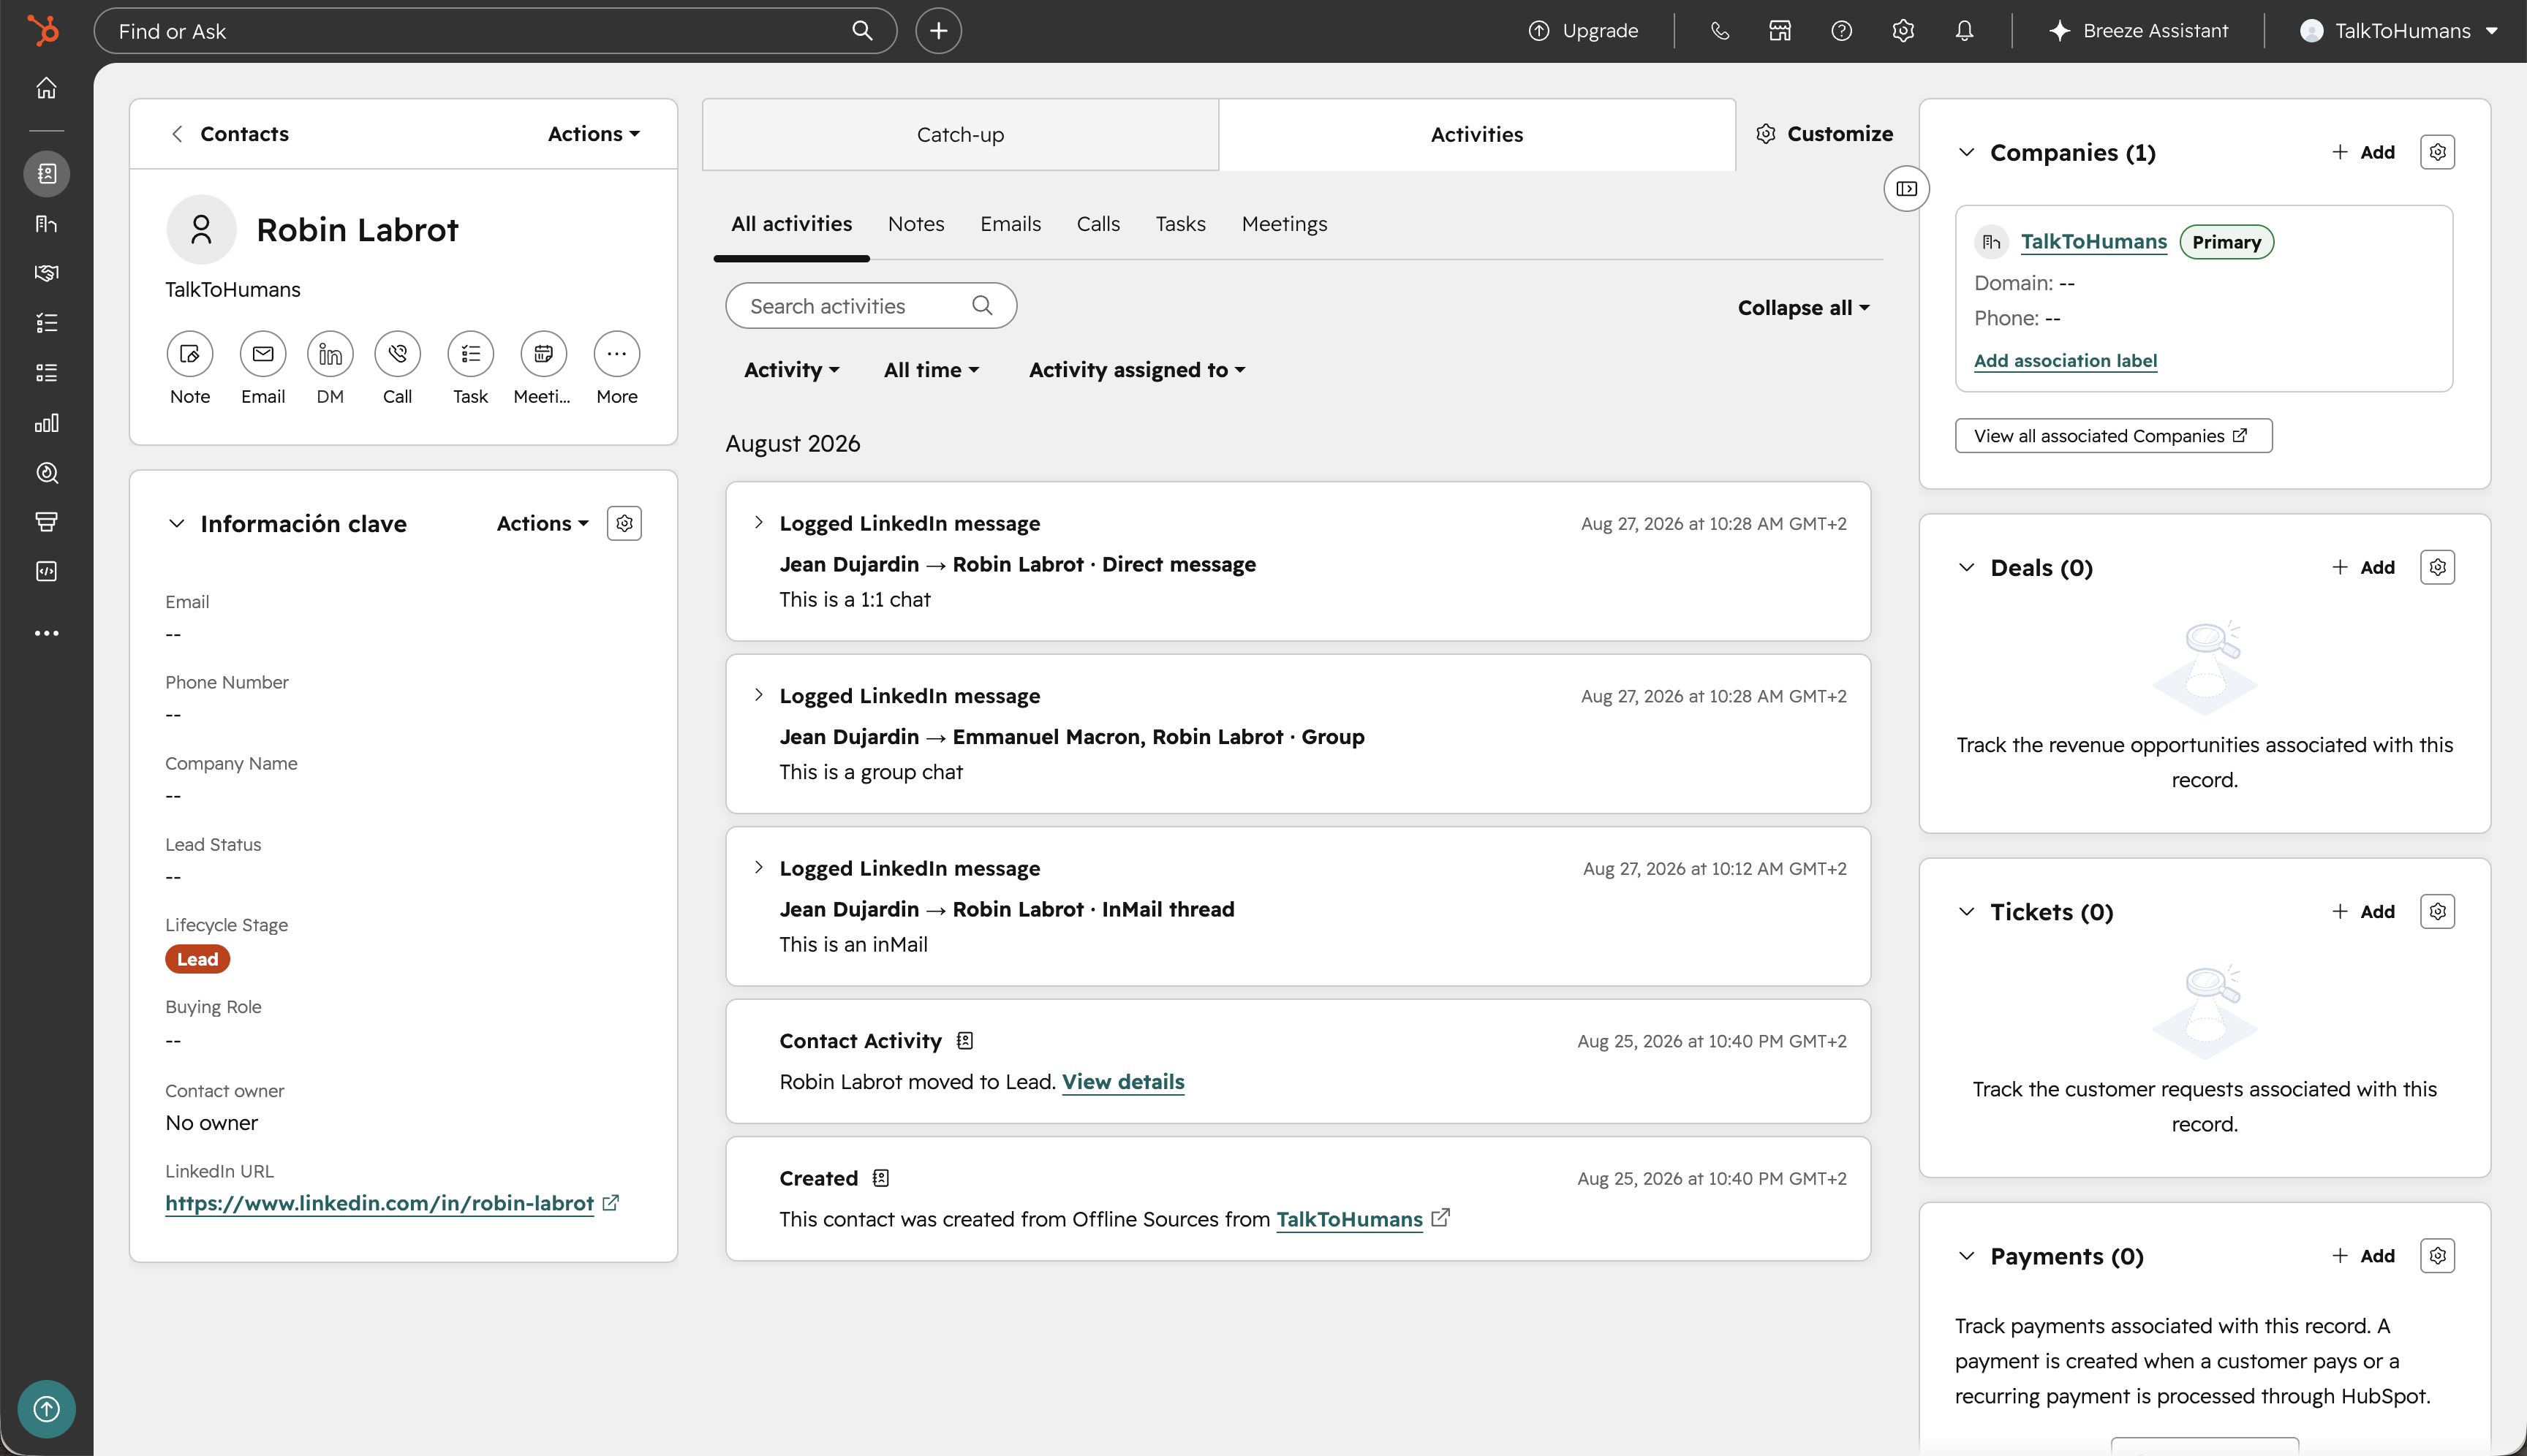Select the Emails activity tab
This screenshot has height=1456, width=2527.
pos(1011,224)
